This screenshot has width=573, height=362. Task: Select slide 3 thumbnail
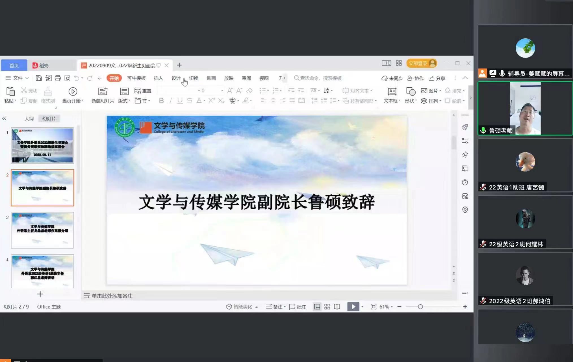42,230
